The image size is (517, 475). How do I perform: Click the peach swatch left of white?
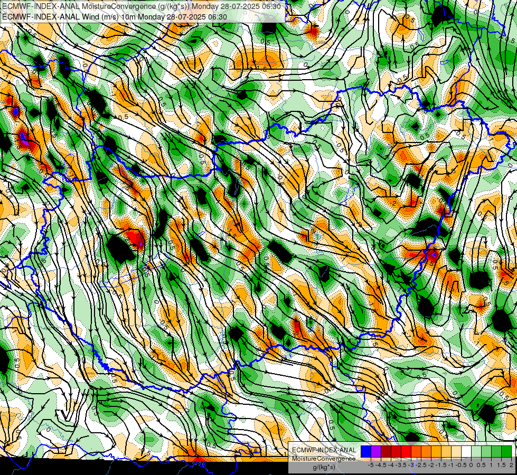[x=456, y=452]
